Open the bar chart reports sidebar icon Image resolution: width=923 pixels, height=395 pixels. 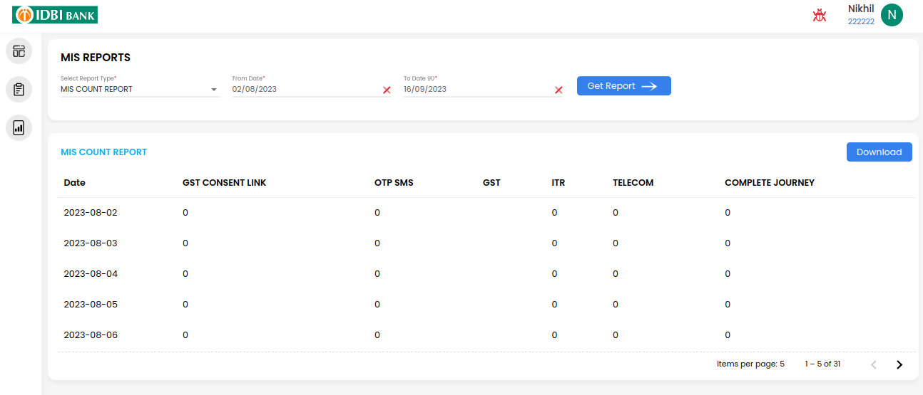tap(19, 128)
